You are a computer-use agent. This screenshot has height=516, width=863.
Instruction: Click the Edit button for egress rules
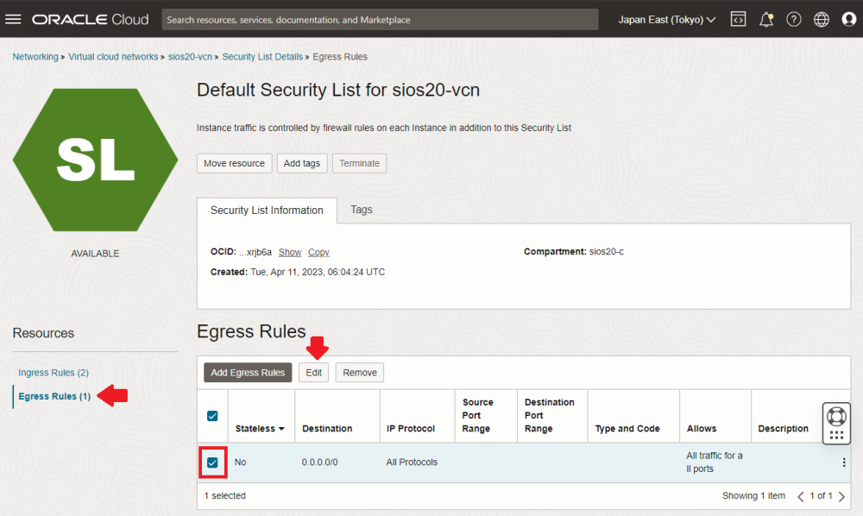pyautogui.click(x=313, y=373)
